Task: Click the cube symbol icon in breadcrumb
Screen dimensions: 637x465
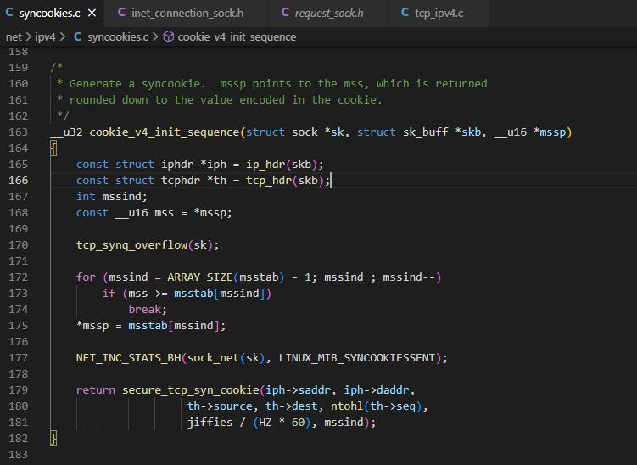Action: pyautogui.click(x=169, y=37)
